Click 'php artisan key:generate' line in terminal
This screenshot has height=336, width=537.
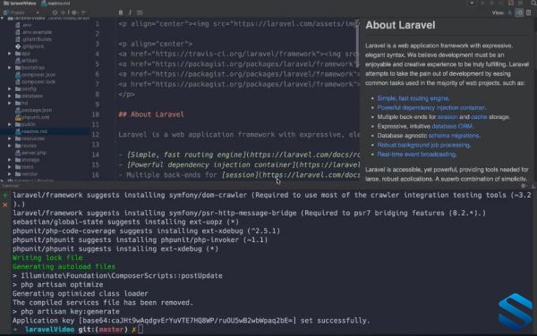point(66,312)
